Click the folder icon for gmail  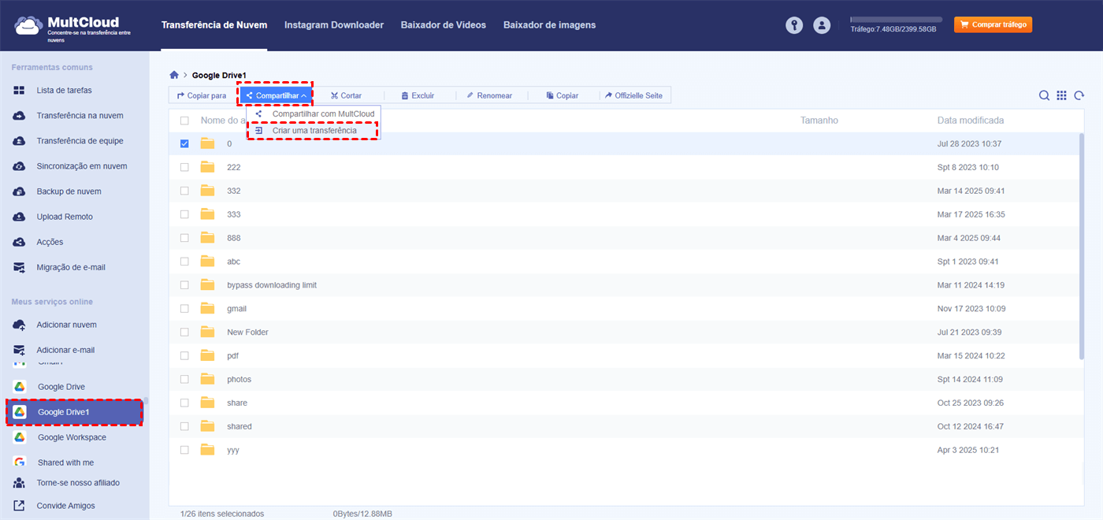pos(207,309)
